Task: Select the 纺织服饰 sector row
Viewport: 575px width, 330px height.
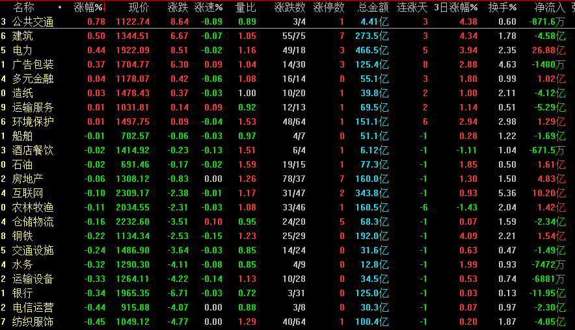Action: click(287, 322)
